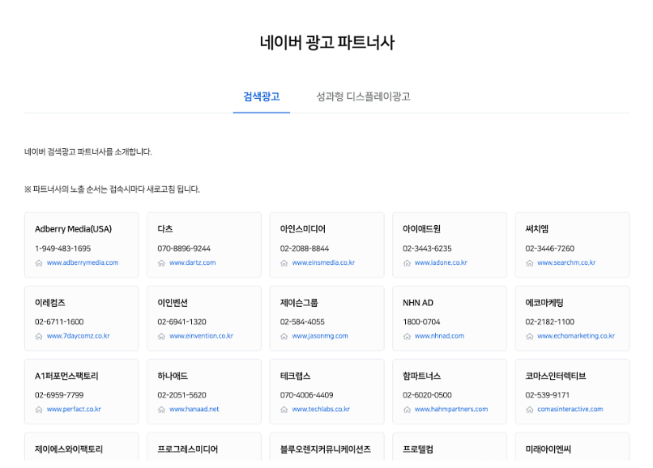The height and width of the screenshot is (468, 653).
Task: Click phone number 070-4006-4409
Action: (306, 395)
